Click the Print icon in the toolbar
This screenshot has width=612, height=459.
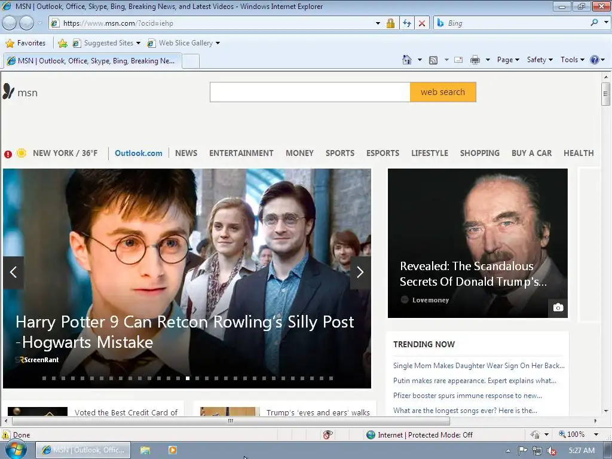tap(475, 60)
